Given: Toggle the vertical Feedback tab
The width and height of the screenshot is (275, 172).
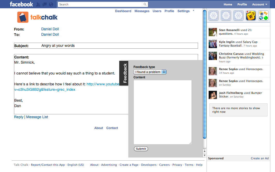Looking at the screenshot, I should point(124,73).
